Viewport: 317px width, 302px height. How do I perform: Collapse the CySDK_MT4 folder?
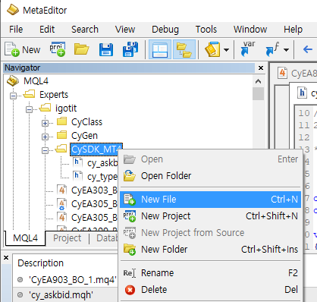(45, 150)
